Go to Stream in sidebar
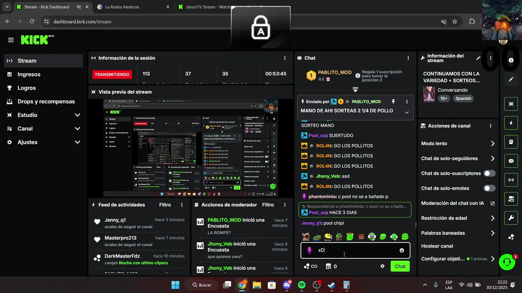The image size is (522, 293). [44, 61]
